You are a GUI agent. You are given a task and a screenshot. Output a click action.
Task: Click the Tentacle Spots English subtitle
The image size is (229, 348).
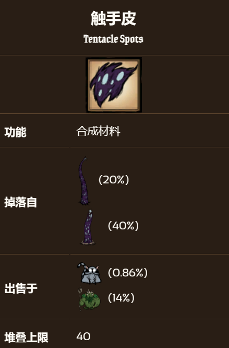point(113,39)
